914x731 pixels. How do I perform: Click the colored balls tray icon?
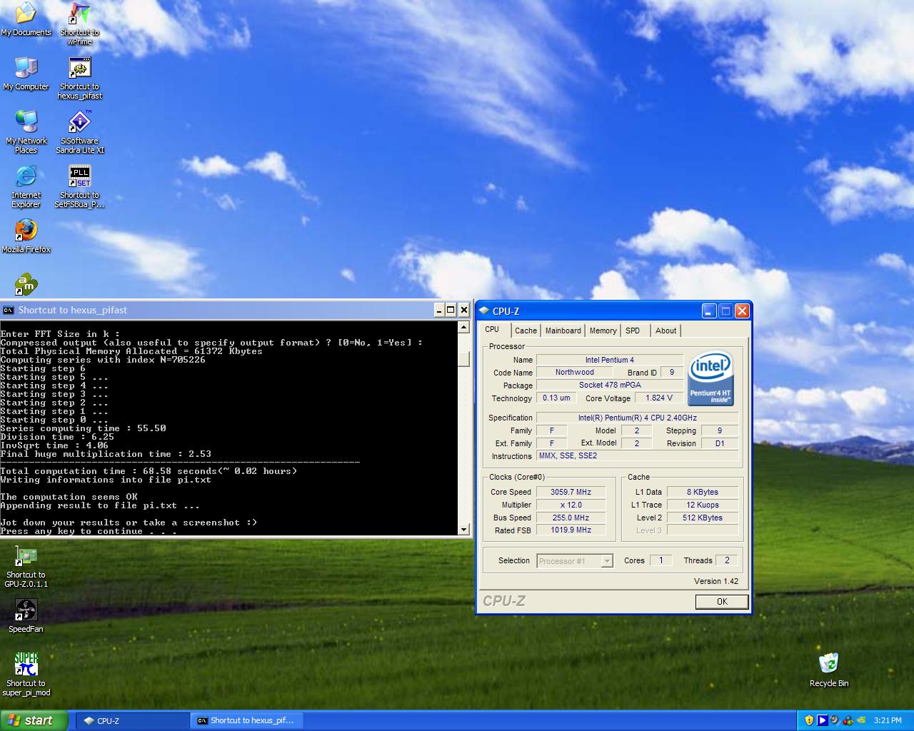coord(848,720)
